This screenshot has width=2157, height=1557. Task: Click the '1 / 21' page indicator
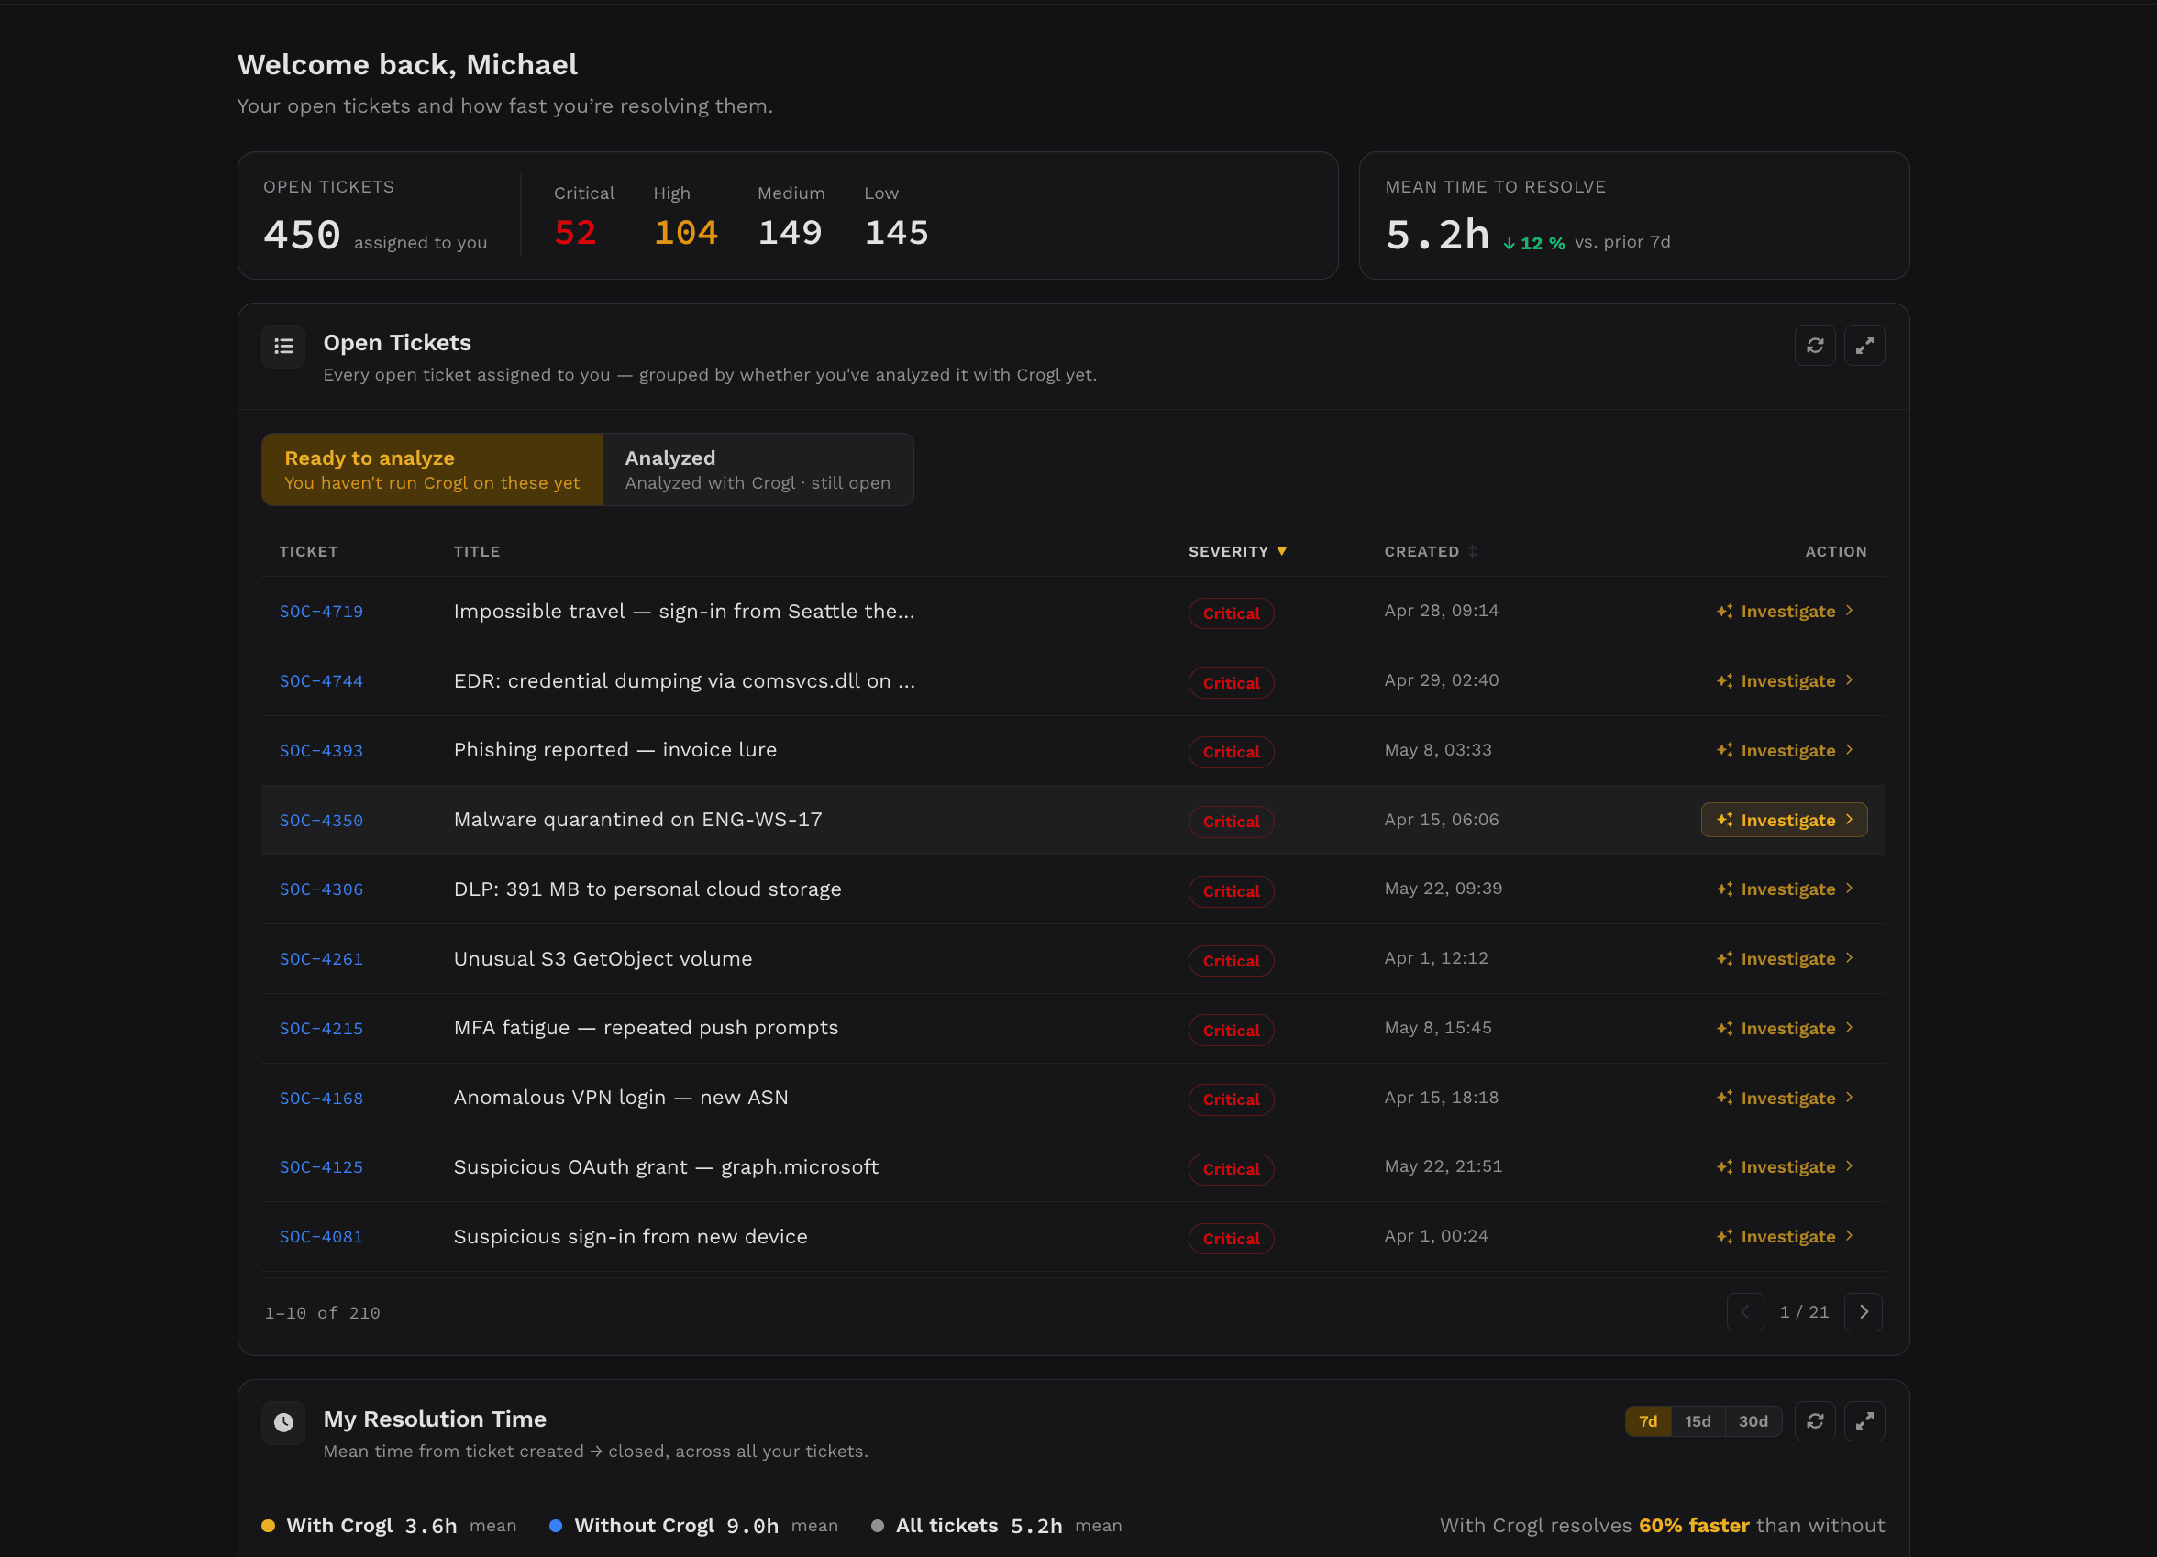point(1804,1311)
